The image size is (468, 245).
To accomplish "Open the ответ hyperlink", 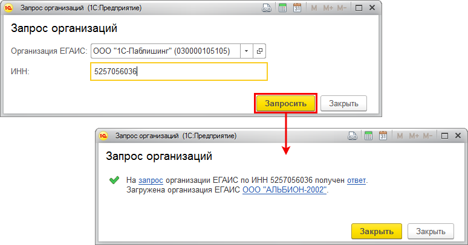I will [356, 180].
